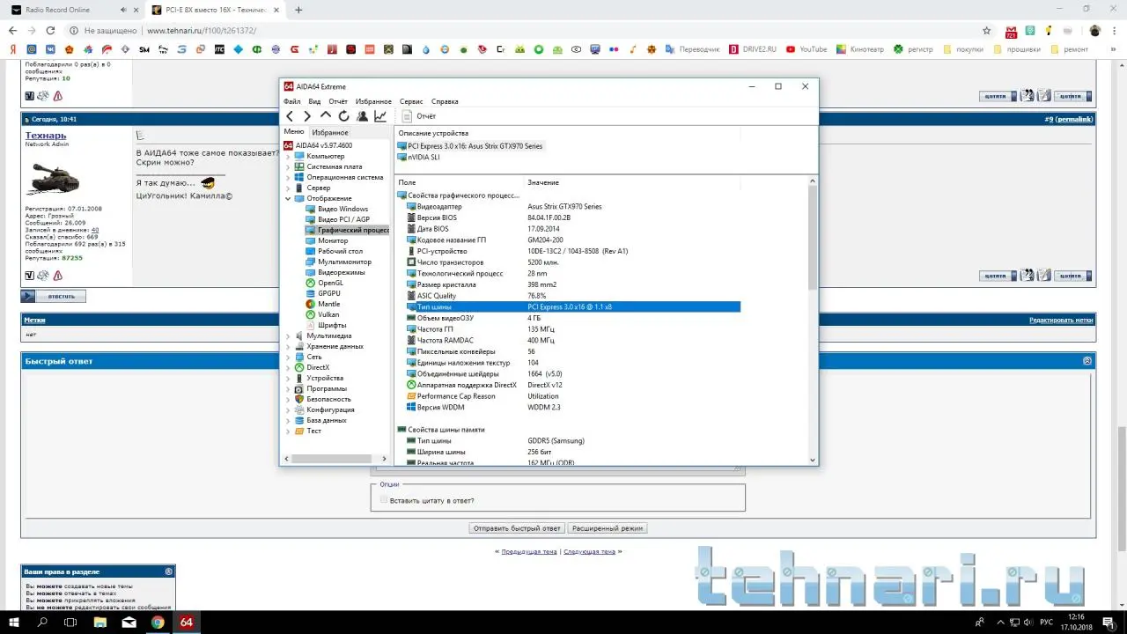Open the Предыдущая тема link
The width and height of the screenshot is (1127, 634).
(x=528, y=551)
